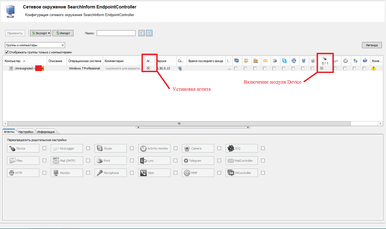386x229 pixels.
Task: Switch to the Информация tab
Action: pos(46,132)
